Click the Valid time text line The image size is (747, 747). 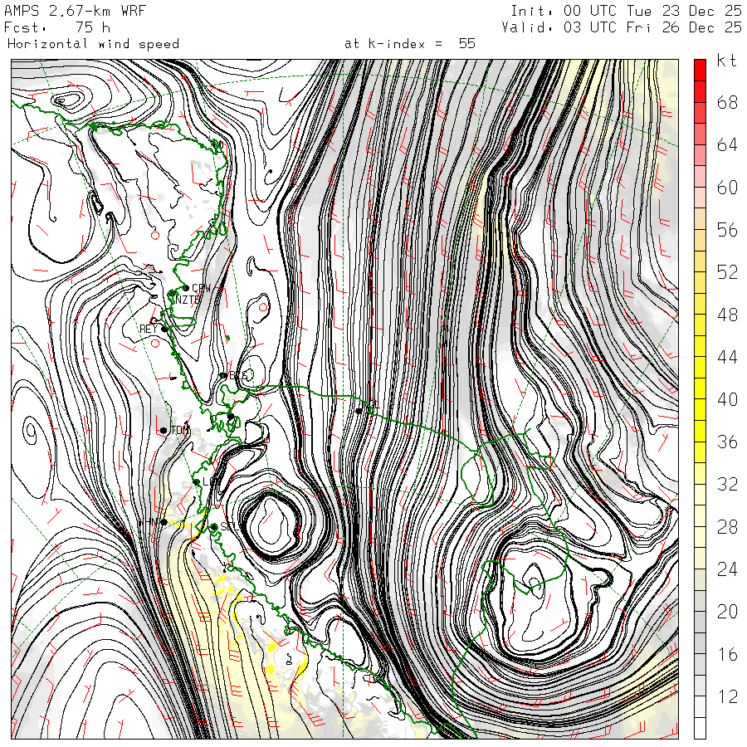coord(622,27)
